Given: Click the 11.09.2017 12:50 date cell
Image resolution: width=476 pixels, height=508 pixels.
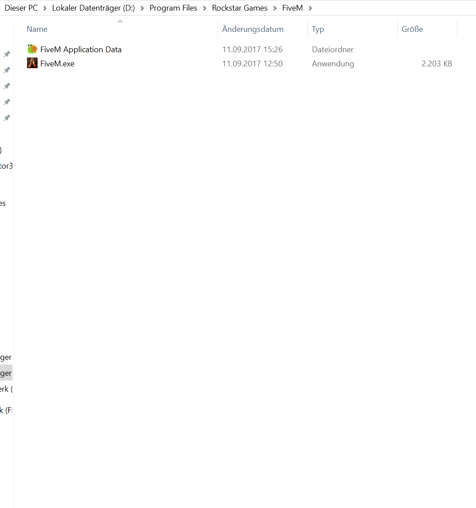Looking at the screenshot, I should point(252,64).
